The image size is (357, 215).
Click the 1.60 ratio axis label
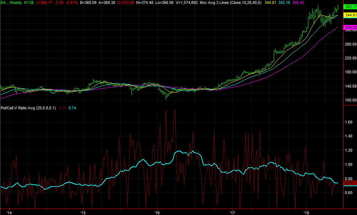[348, 122]
